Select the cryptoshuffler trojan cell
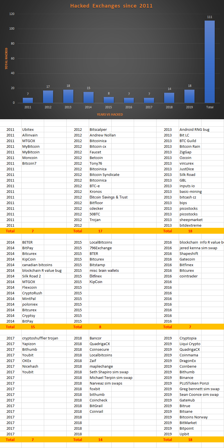The image size is (224, 448). pyautogui.click(x=40, y=338)
